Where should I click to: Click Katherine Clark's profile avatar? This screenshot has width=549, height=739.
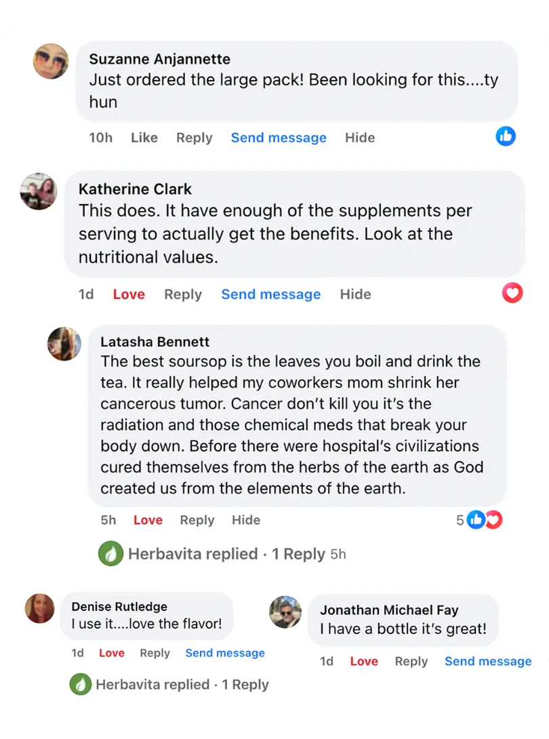point(39,191)
